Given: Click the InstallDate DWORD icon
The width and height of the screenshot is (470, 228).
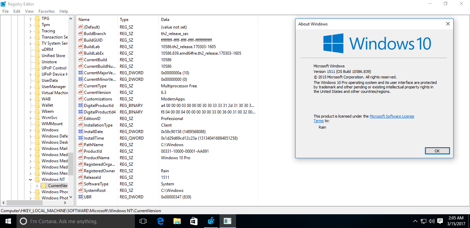Looking at the screenshot, I should pyautogui.click(x=81, y=132).
